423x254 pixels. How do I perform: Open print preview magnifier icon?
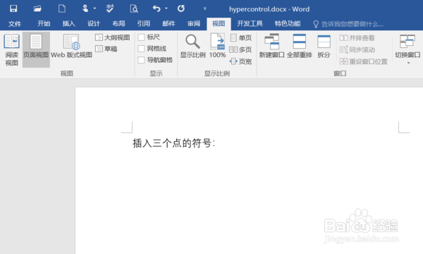pos(134,8)
